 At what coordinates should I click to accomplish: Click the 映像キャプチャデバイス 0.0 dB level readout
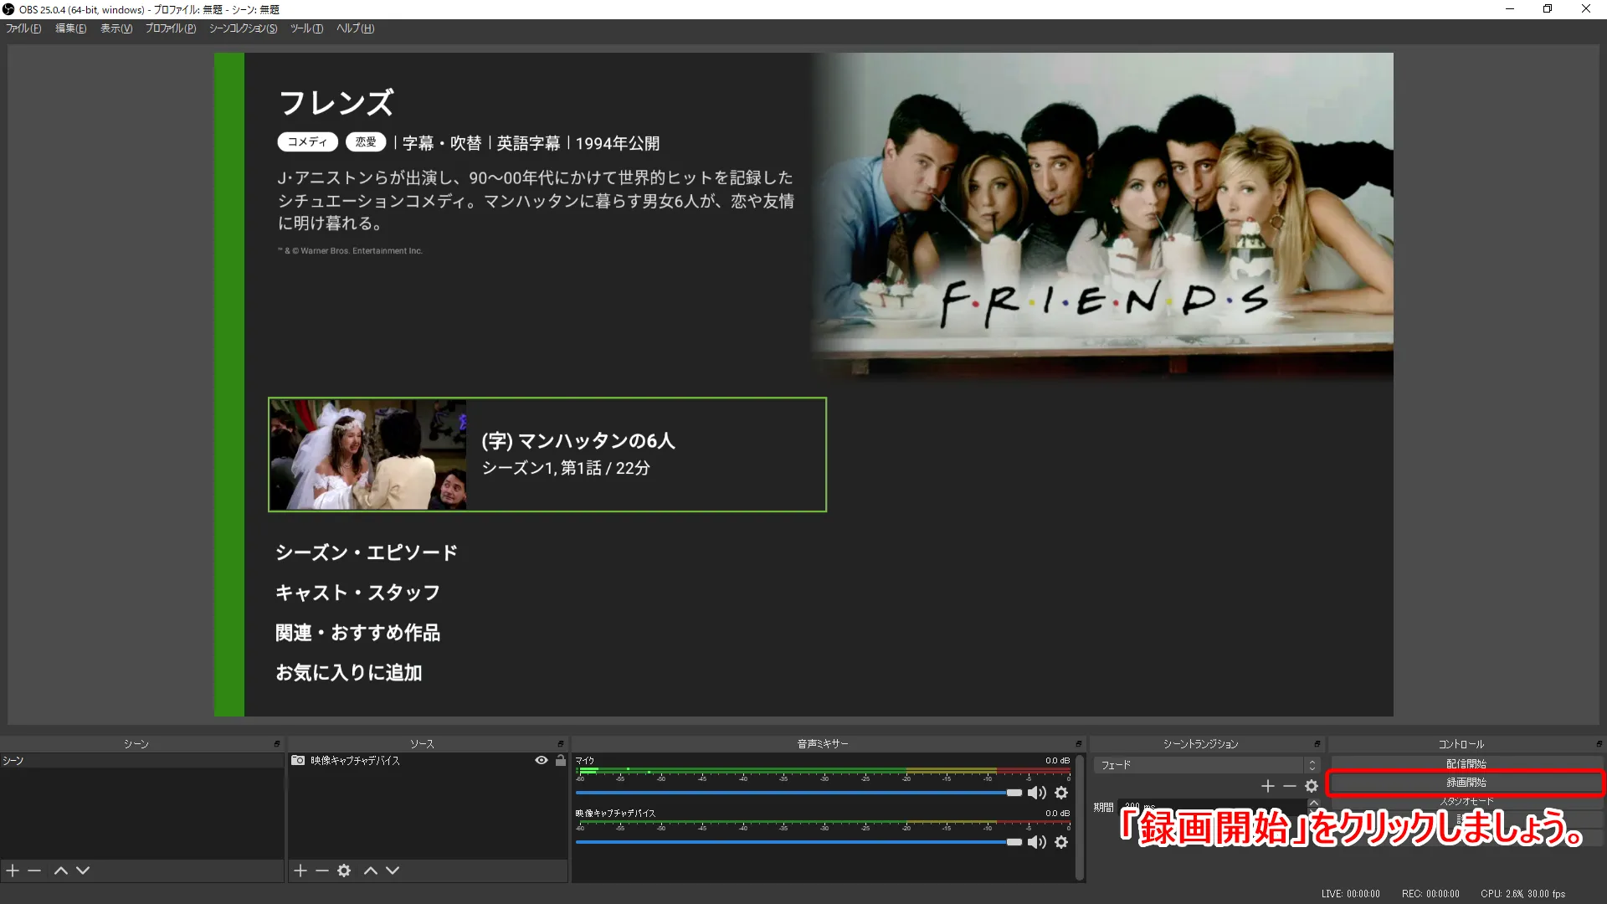coord(1057,814)
